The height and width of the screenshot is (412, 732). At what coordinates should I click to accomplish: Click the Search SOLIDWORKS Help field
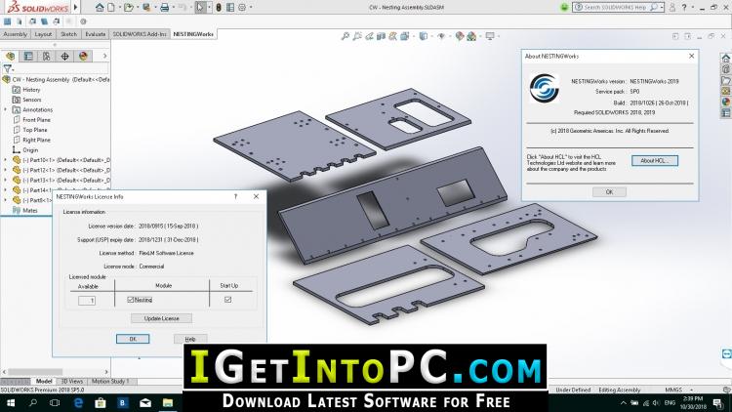pos(618,8)
